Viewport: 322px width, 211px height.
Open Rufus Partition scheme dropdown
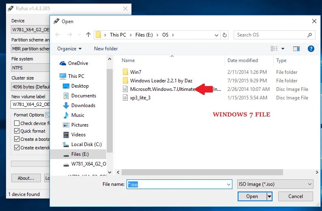(x=30, y=49)
